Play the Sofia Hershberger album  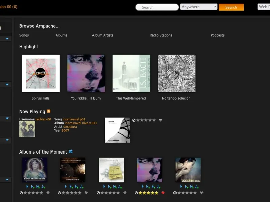(x=27, y=187)
